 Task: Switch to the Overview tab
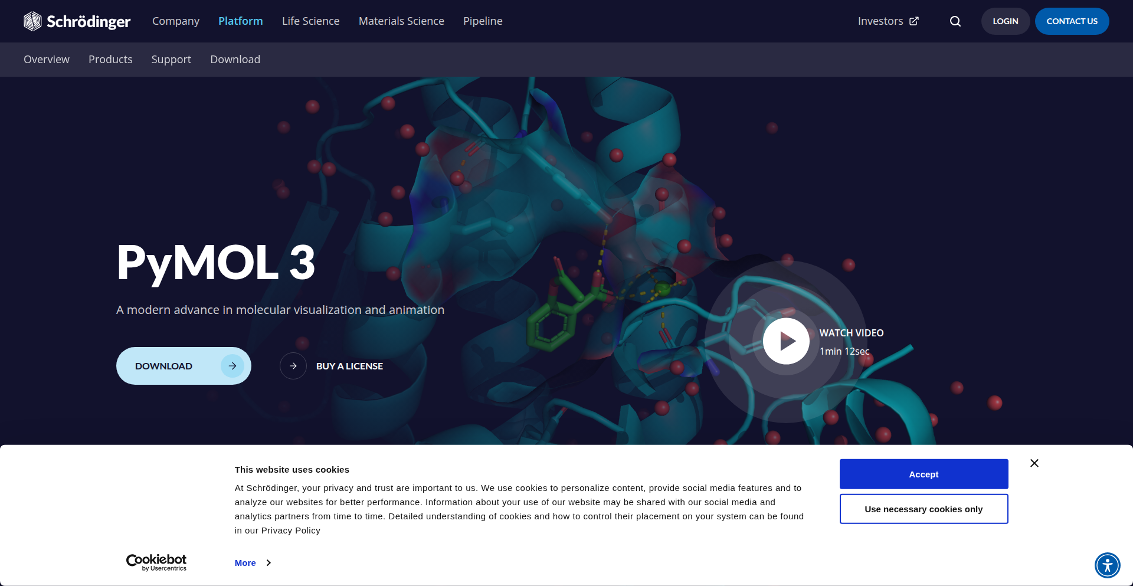[47, 60]
